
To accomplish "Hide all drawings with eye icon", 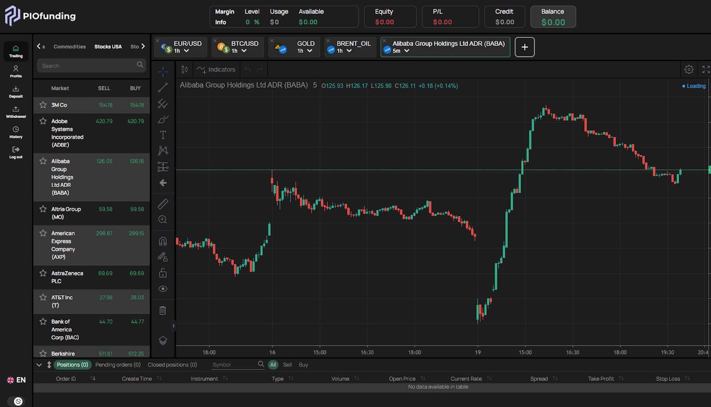I will 163,289.
